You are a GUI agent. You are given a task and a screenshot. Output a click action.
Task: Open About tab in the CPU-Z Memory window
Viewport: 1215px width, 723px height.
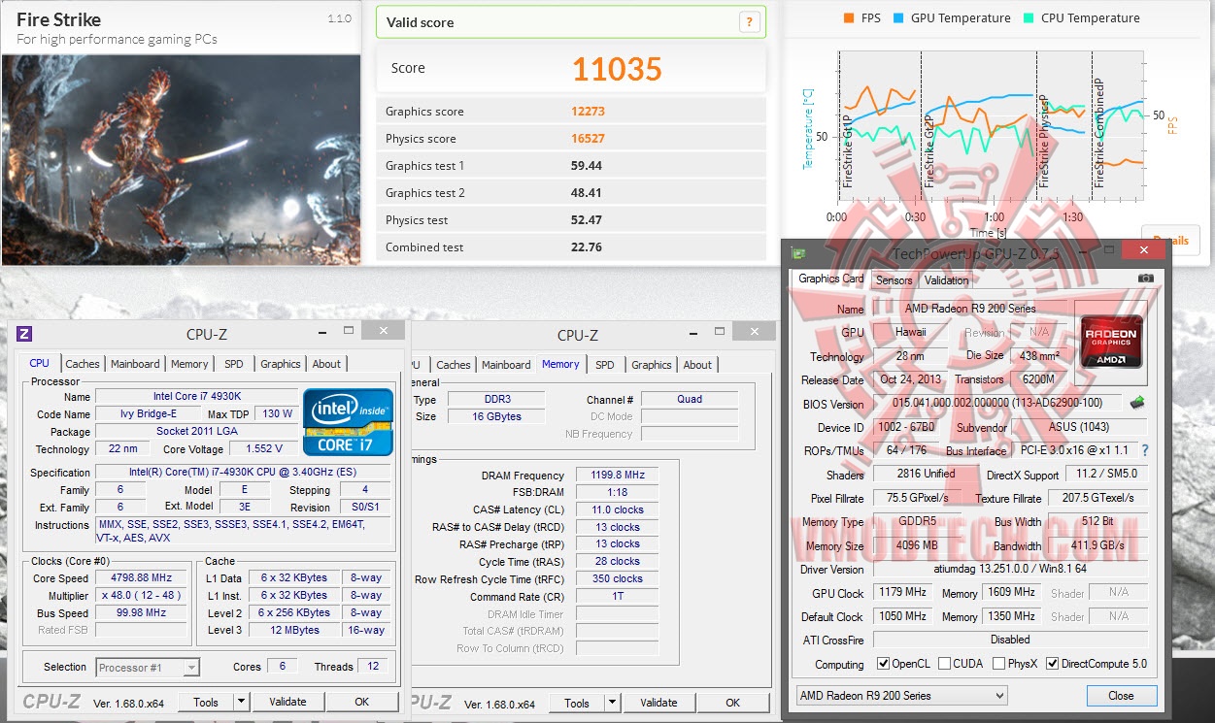697,365
